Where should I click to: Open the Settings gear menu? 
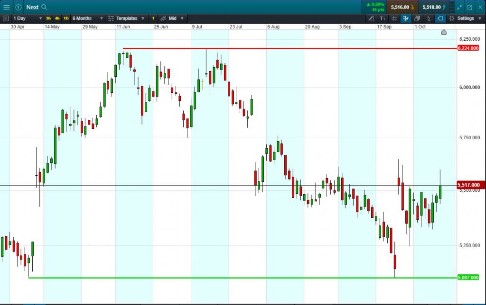(x=465, y=18)
